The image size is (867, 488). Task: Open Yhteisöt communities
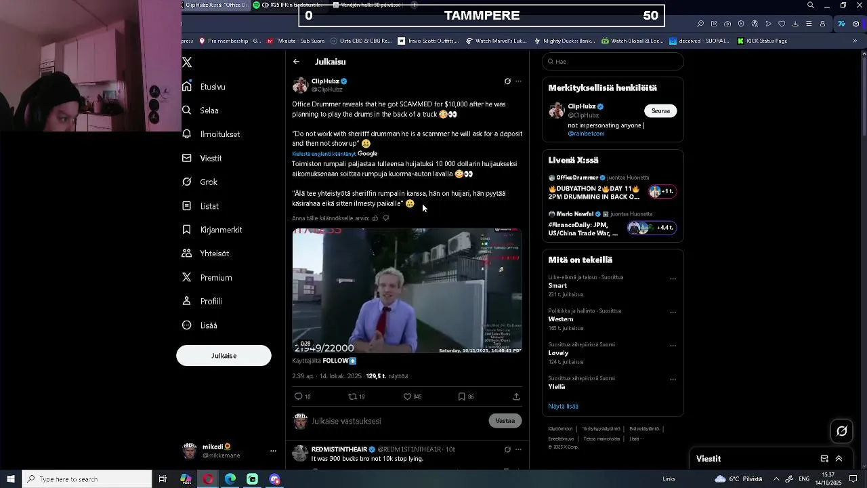click(206, 253)
